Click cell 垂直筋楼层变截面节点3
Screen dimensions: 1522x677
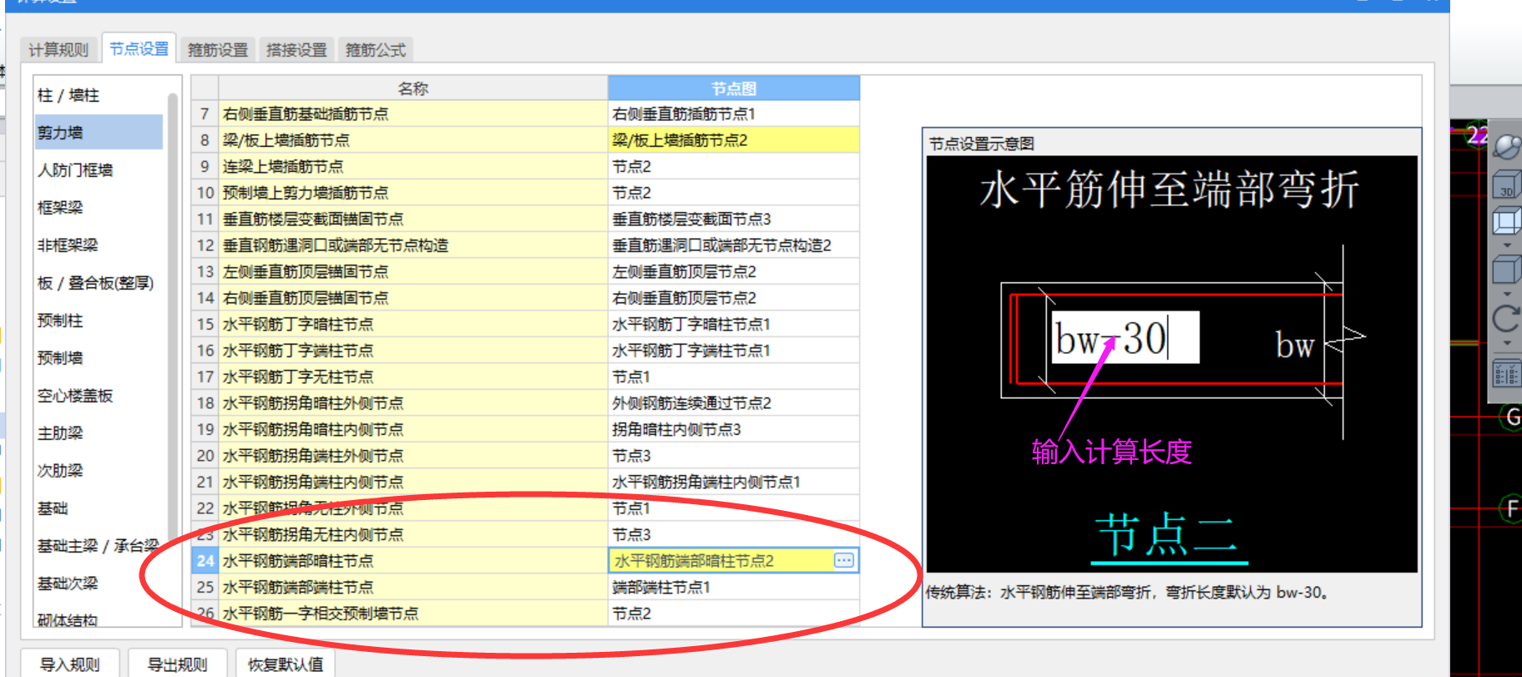pos(734,219)
